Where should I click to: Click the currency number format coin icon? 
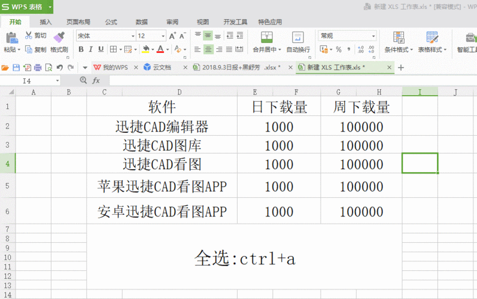324,49
